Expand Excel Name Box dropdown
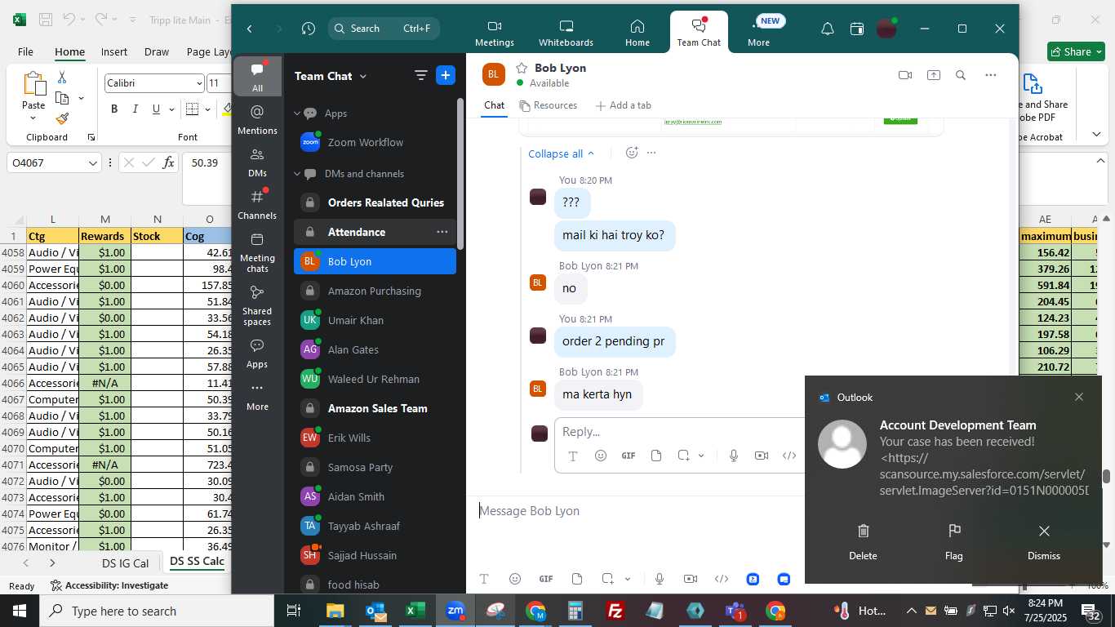Image resolution: width=1115 pixels, height=627 pixels. coord(93,163)
